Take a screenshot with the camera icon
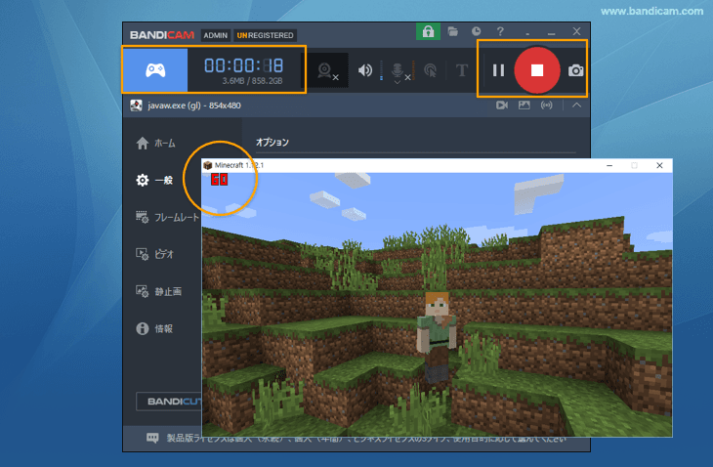713x467 pixels. 577,70
